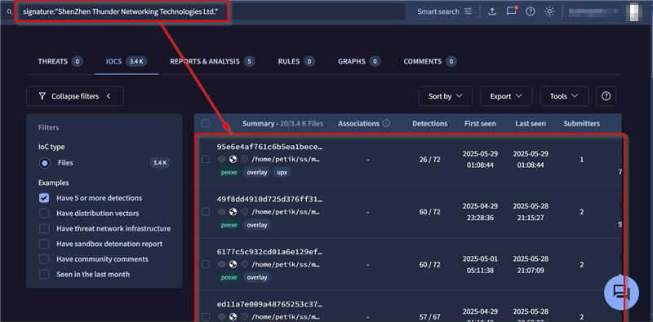Switch to the IOCS tab

tap(127, 62)
